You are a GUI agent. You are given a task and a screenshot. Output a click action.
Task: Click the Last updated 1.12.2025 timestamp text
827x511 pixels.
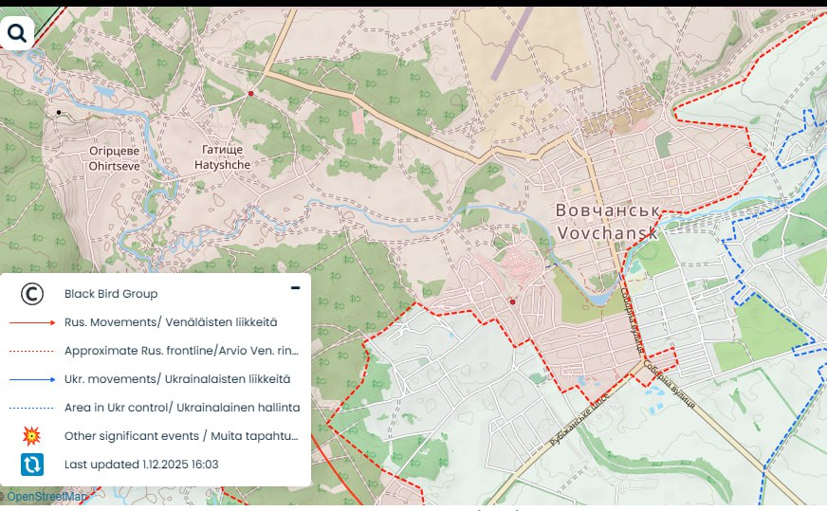click(x=141, y=465)
